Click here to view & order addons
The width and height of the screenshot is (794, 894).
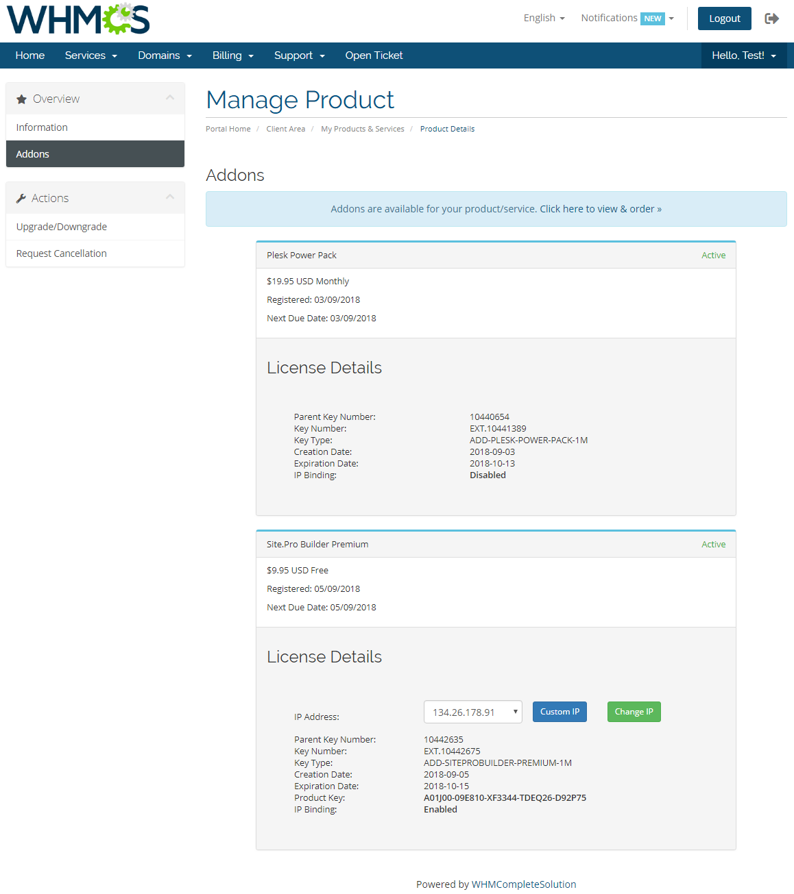click(x=600, y=209)
